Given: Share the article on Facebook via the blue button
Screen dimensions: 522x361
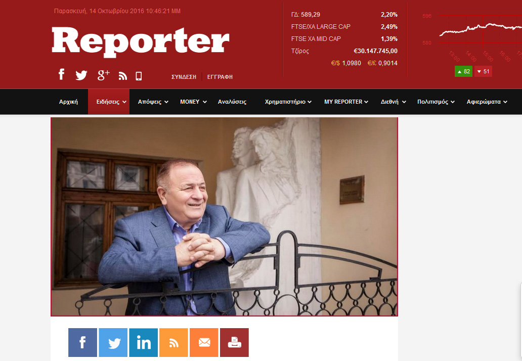Looking at the screenshot, I should tap(82, 342).
